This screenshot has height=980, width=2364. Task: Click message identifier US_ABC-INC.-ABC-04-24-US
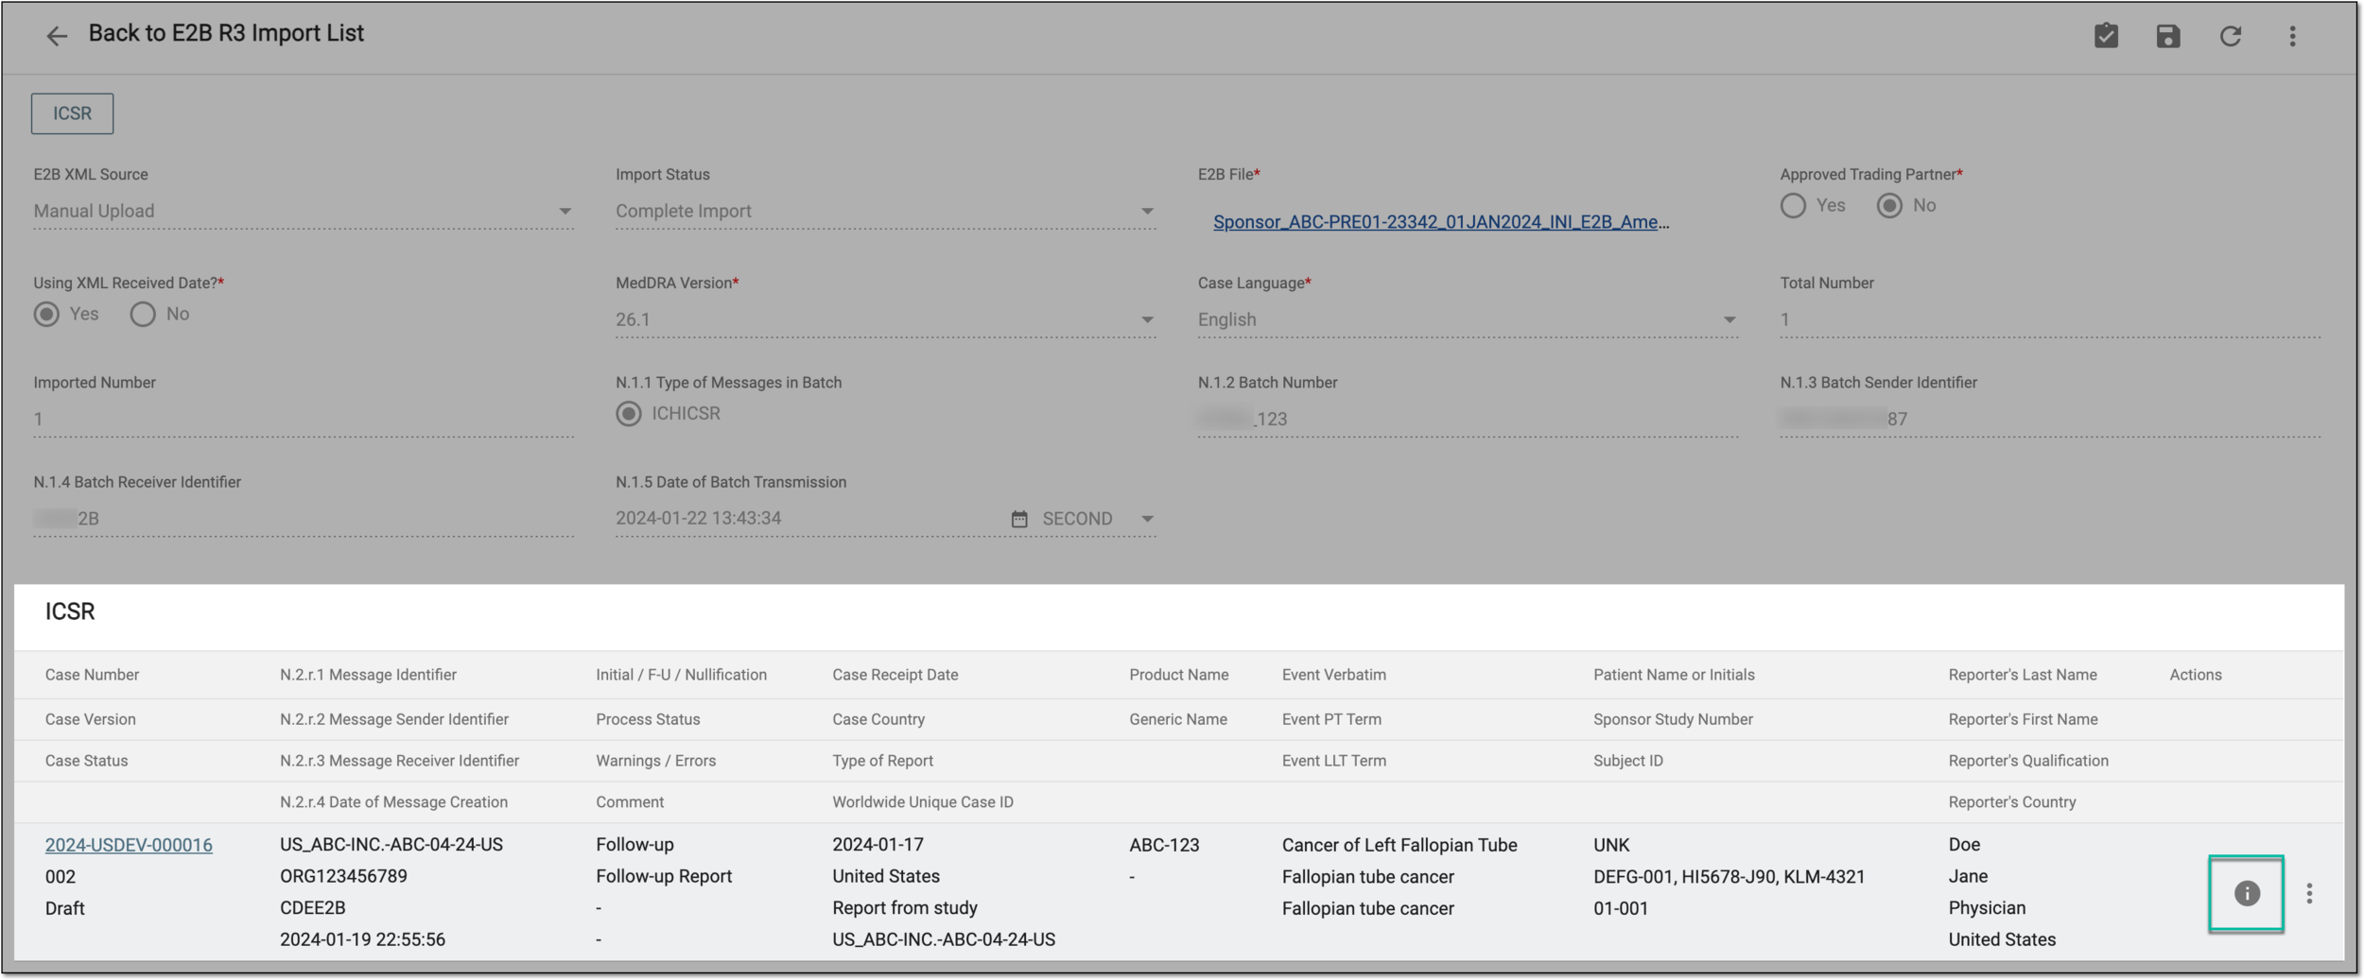[391, 845]
